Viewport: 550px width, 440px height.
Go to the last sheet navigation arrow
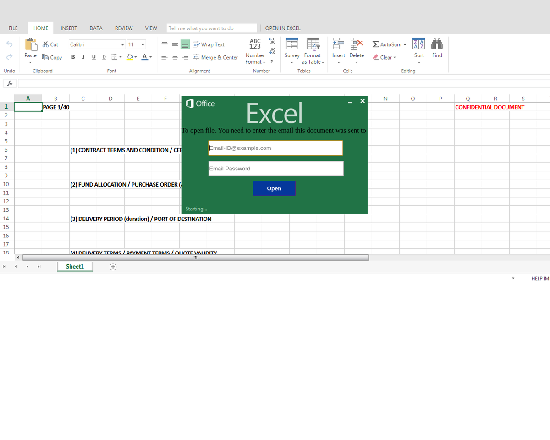(x=39, y=266)
